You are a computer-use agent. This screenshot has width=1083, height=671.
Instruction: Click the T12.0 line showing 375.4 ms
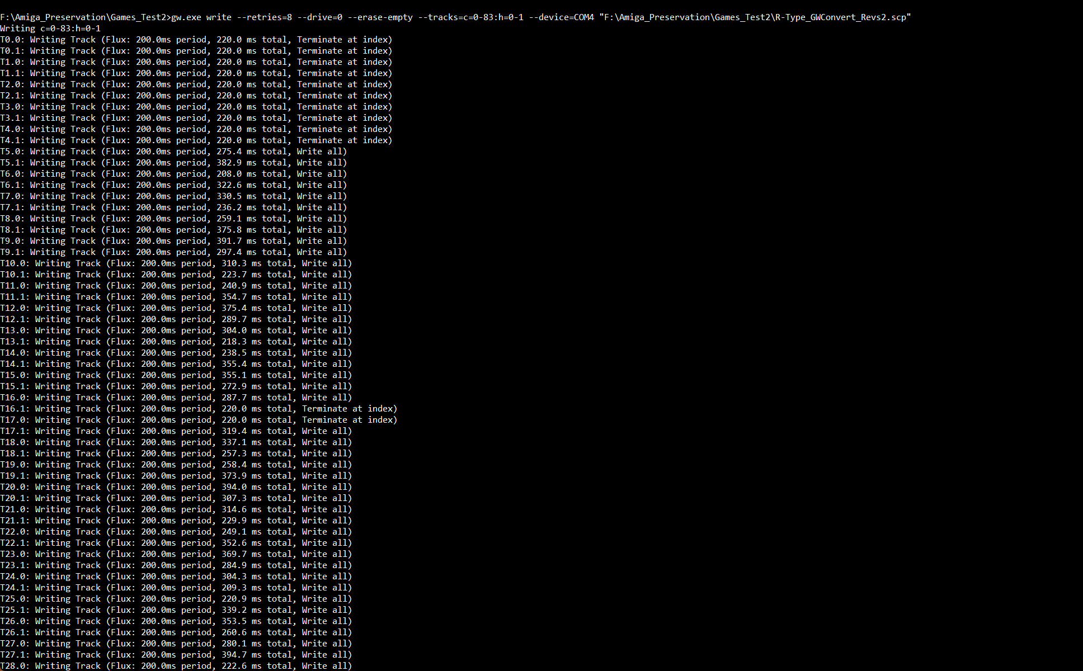176,308
